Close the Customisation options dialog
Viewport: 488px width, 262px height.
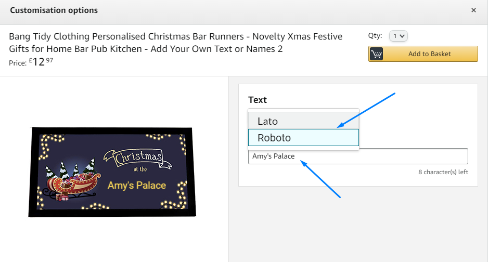tap(473, 10)
